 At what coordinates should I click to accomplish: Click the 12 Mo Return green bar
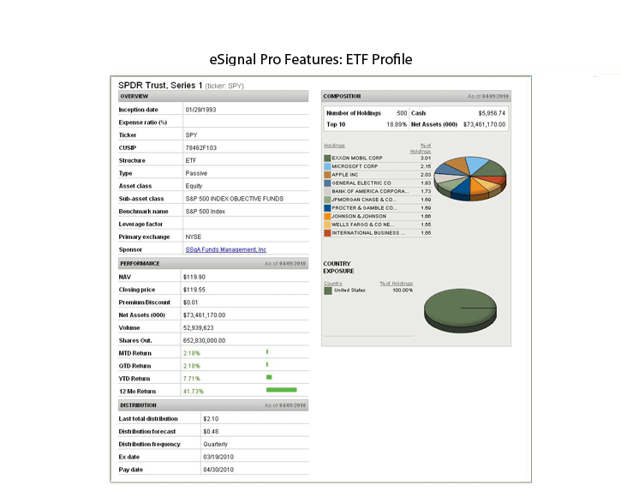click(x=281, y=390)
